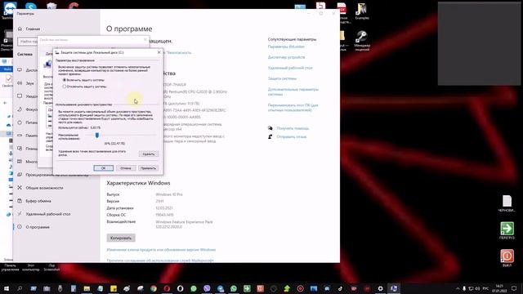The height and width of the screenshot is (294, 523).
Task: Click the clock and date in taskbar
Action: pos(499,288)
